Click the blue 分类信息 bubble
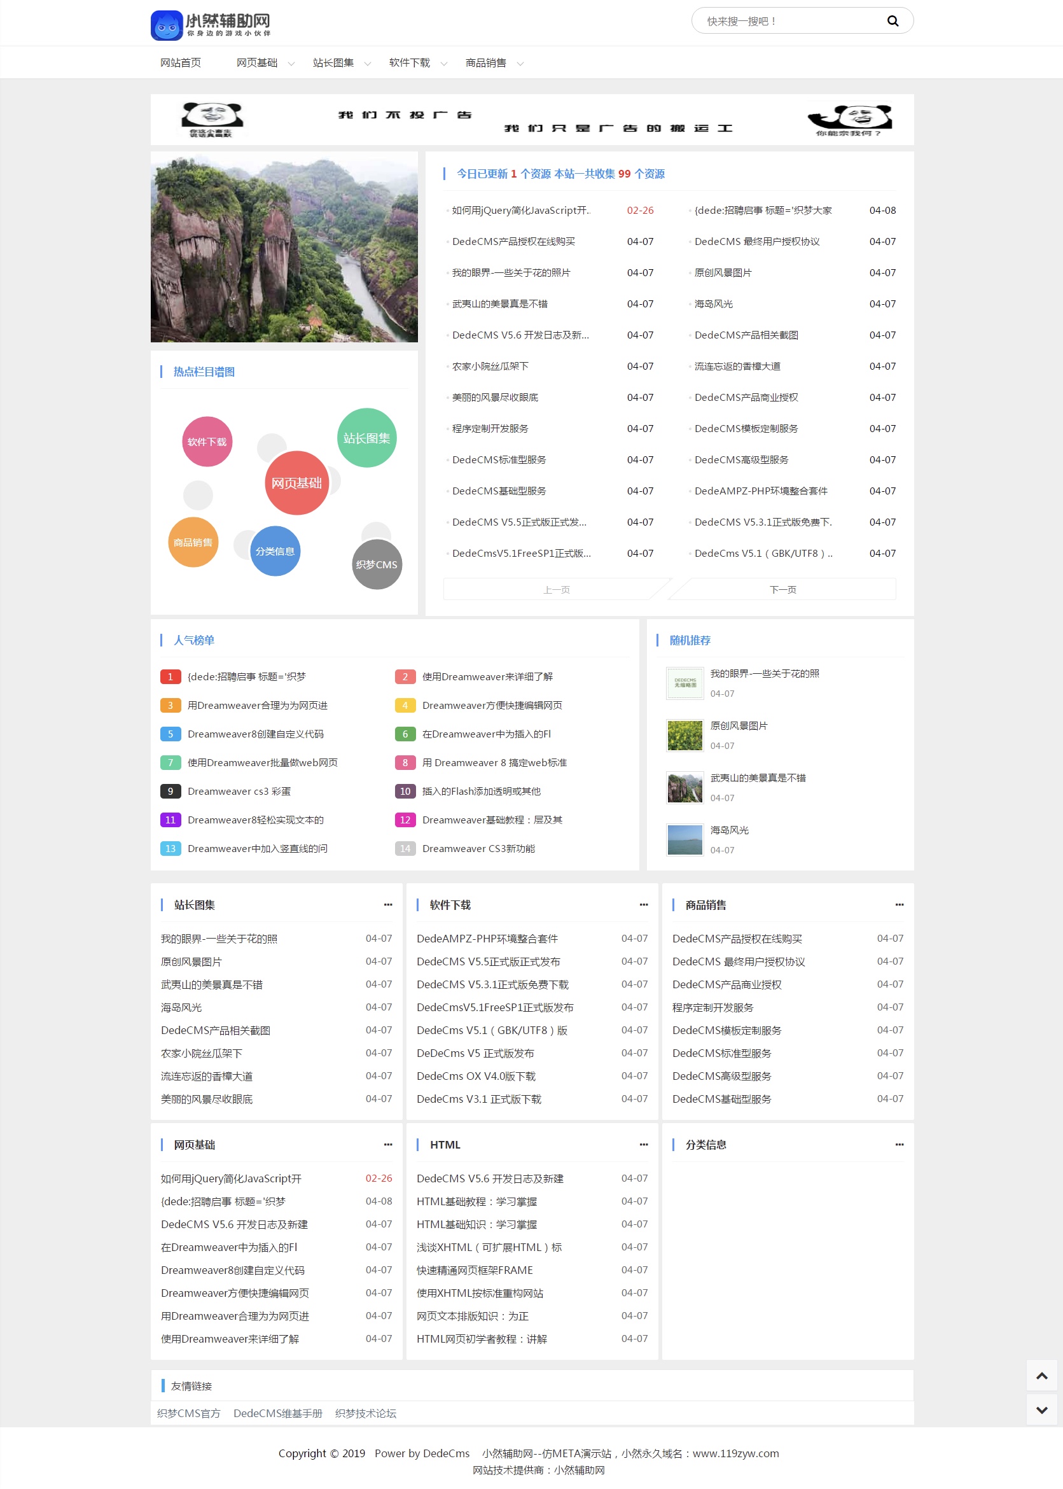 coord(275,551)
